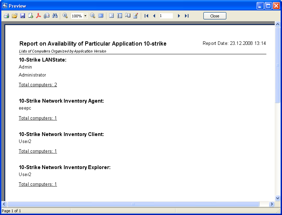
Task: Open the page settings icon
Action: (128, 16)
